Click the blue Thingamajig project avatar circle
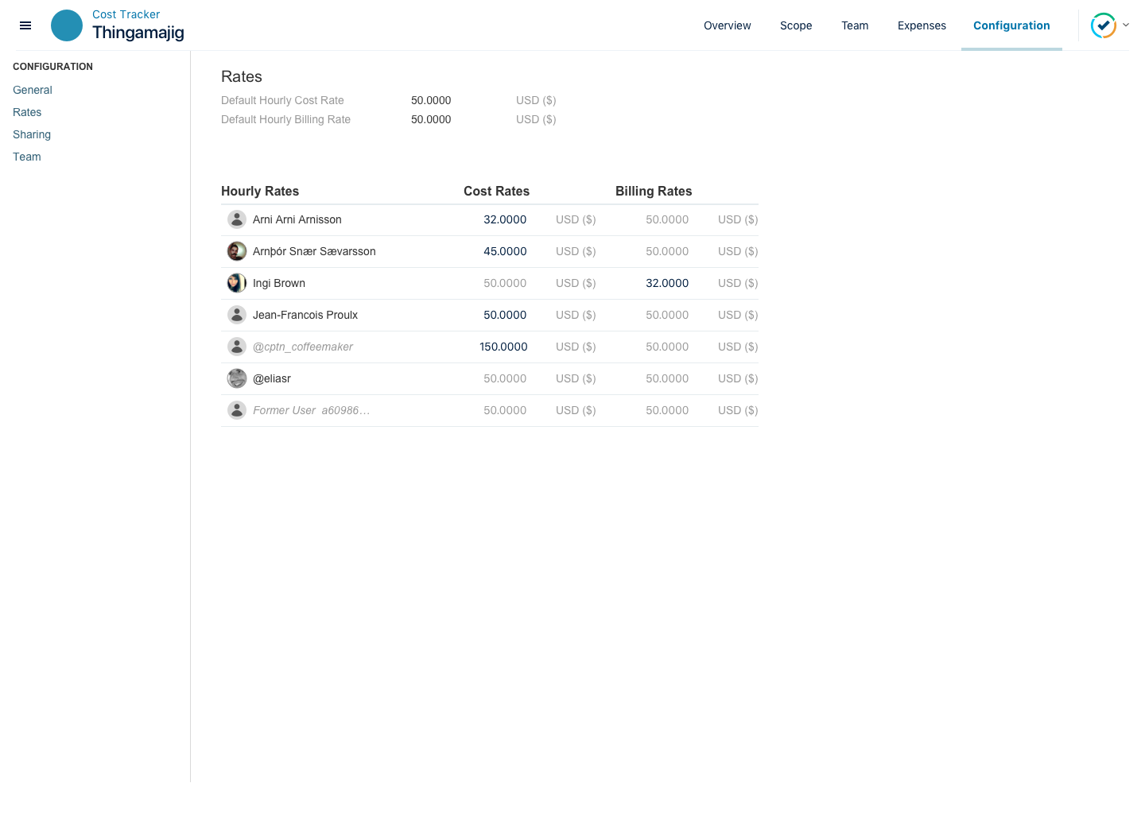This screenshot has height=814, width=1145. pyautogui.click(x=67, y=25)
